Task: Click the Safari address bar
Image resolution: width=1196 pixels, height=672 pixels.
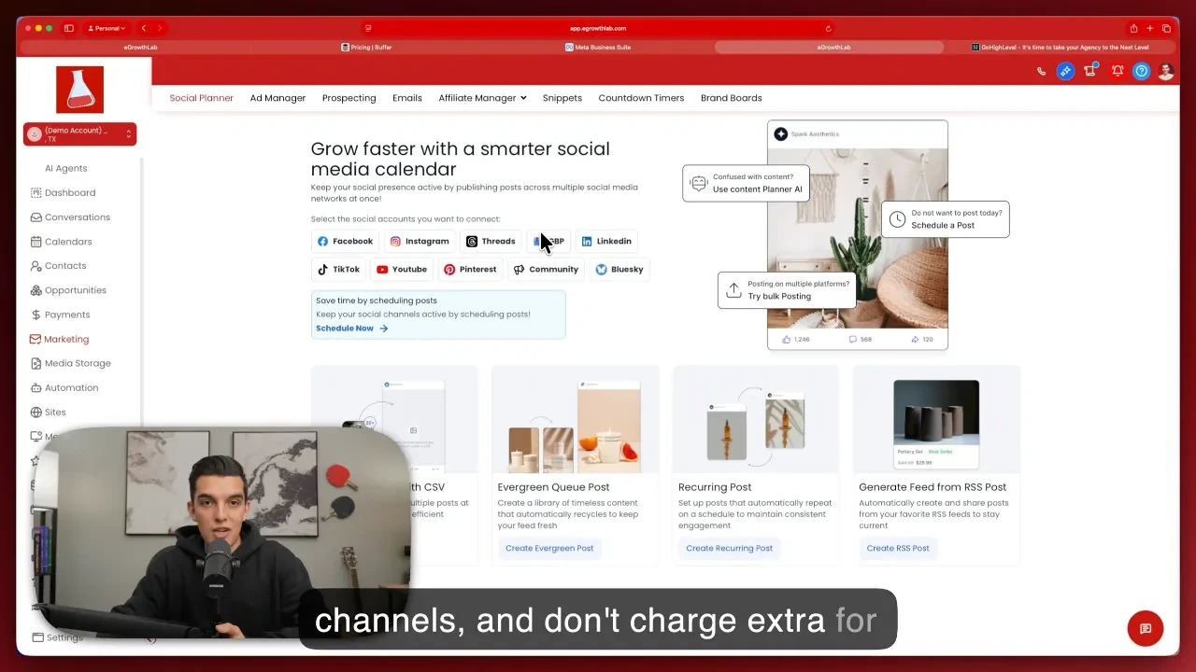Action: coord(598,28)
